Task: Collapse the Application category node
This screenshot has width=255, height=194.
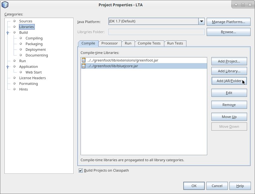Action: point(8,67)
